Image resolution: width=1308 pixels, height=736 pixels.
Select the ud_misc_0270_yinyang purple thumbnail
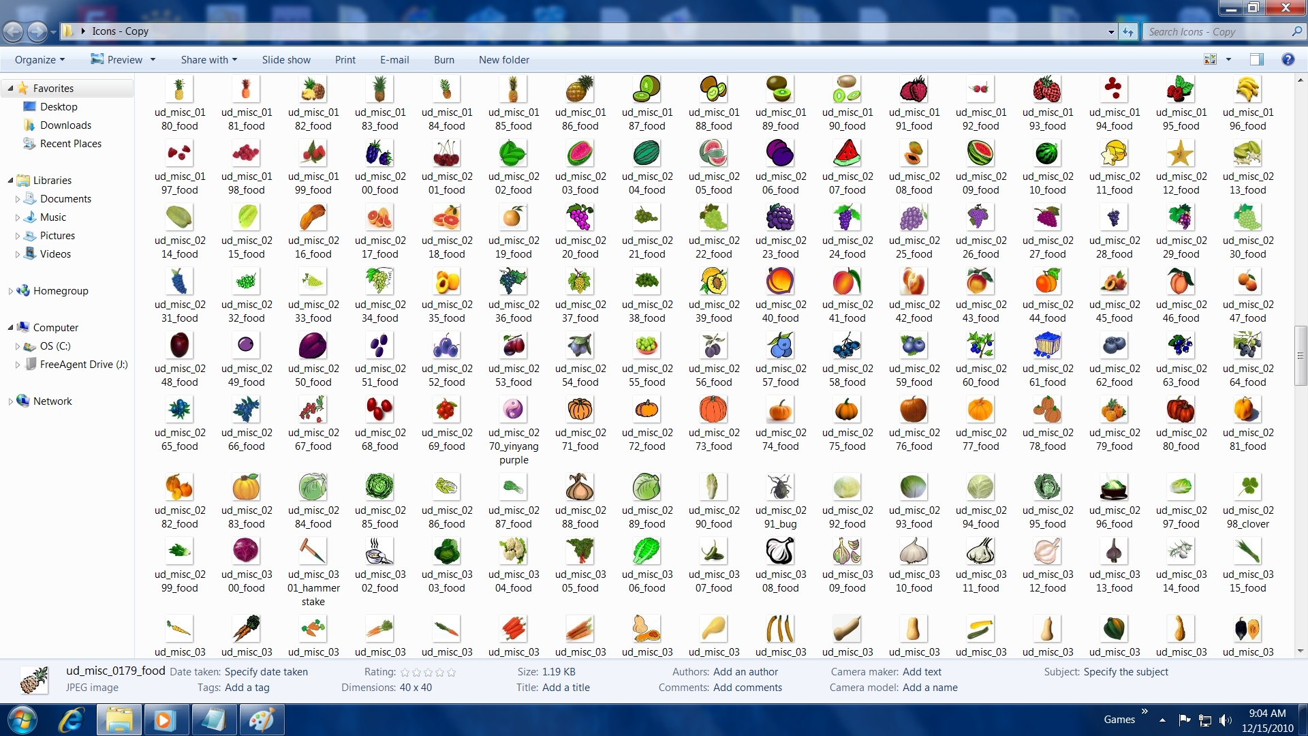513,410
